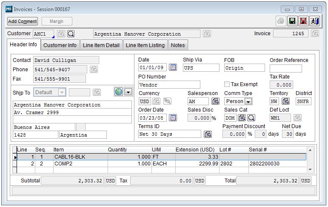This screenshot has width=328, height=207.
Task: Click the city field Buenos Aires
Action: point(44,127)
